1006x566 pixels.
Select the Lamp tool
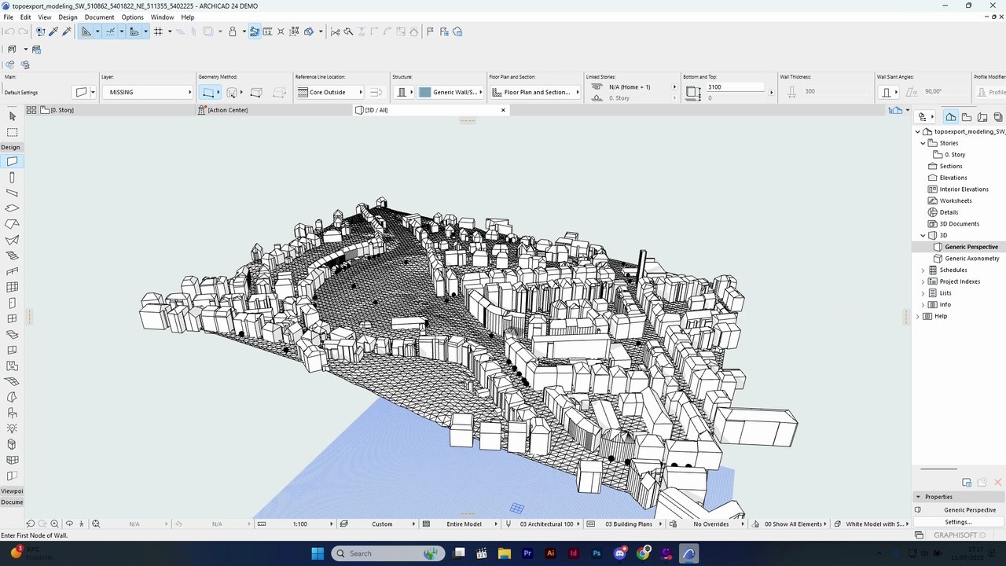click(x=12, y=428)
